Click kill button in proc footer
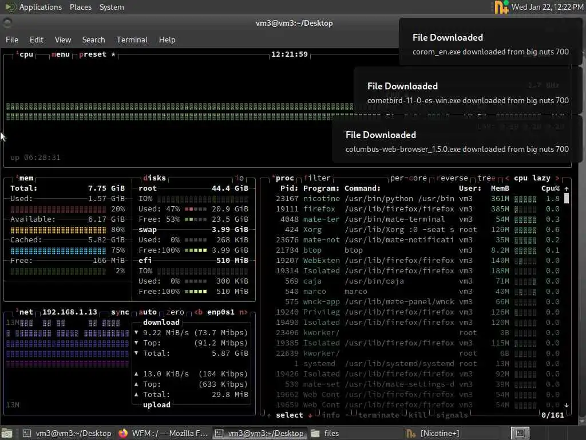 pos(417,415)
